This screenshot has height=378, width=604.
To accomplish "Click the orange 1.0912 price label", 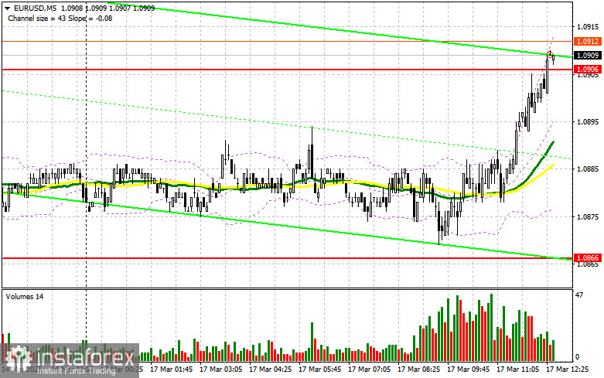I will pyautogui.click(x=588, y=41).
